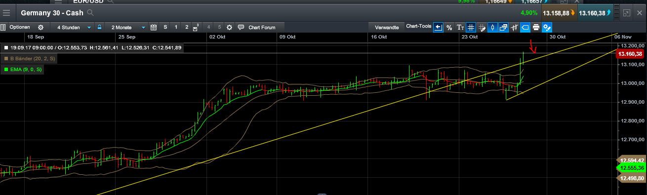Select the text annotation tool (Tт)
Image resolution: width=647 pixels, height=195 pixels.
pos(460,27)
